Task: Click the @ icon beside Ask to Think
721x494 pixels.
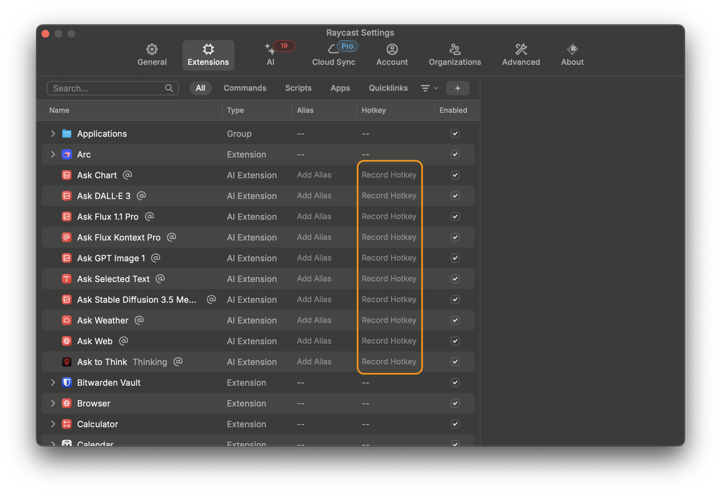Action: (x=178, y=361)
